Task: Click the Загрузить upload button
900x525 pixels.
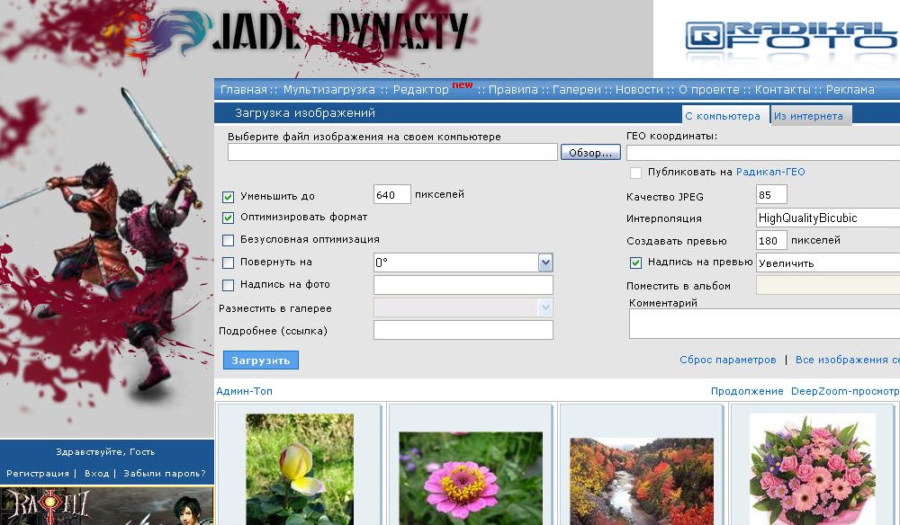Action: coord(261,360)
